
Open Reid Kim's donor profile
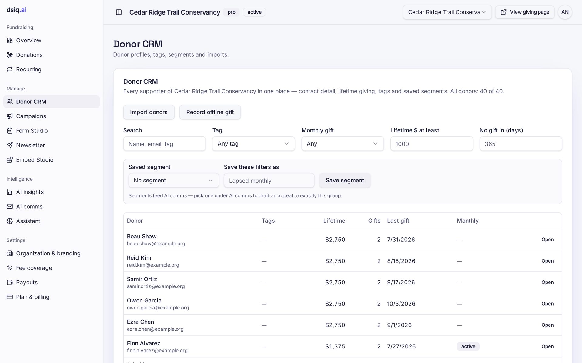(x=547, y=261)
